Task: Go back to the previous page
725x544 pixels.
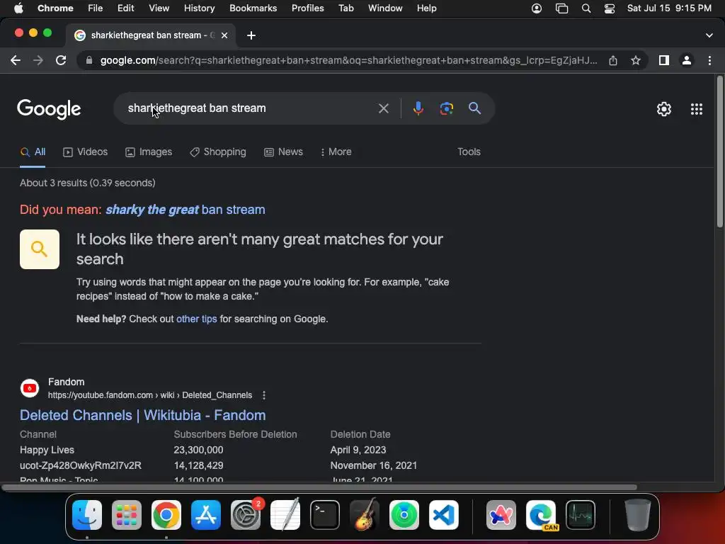Action: pos(16,61)
